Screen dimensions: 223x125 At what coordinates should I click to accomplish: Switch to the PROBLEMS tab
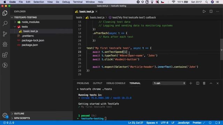pyautogui.click(x=83, y=83)
